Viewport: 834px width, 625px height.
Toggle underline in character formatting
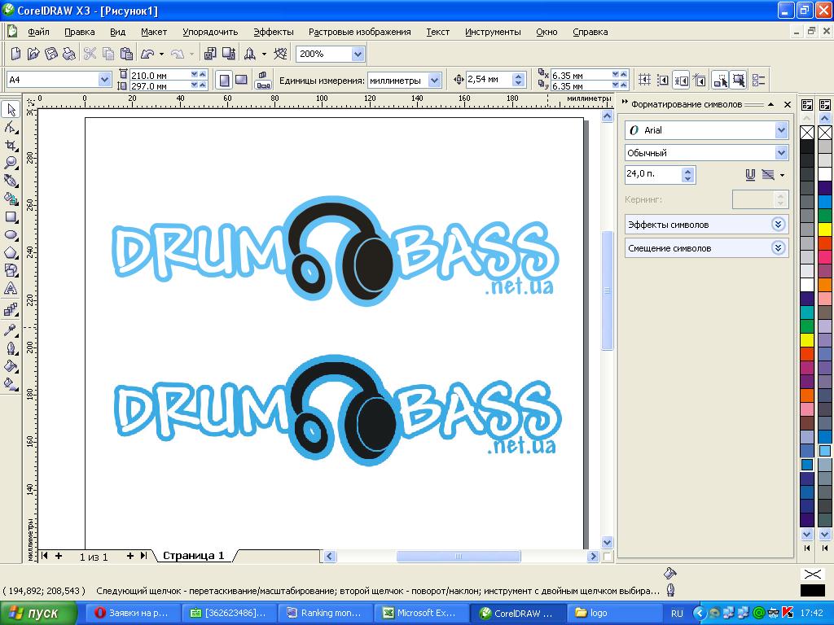tap(750, 175)
